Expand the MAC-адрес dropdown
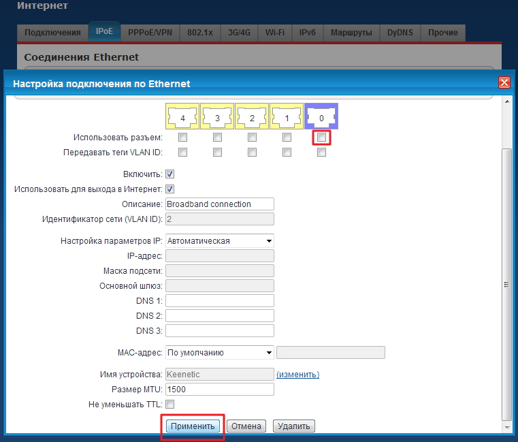This screenshot has width=518, height=442. [219, 352]
